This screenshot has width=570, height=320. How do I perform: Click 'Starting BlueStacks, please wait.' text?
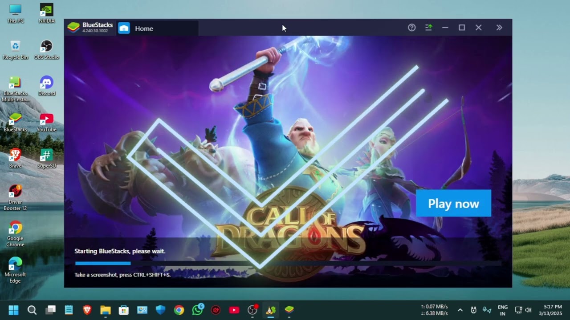[x=120, y=251]
